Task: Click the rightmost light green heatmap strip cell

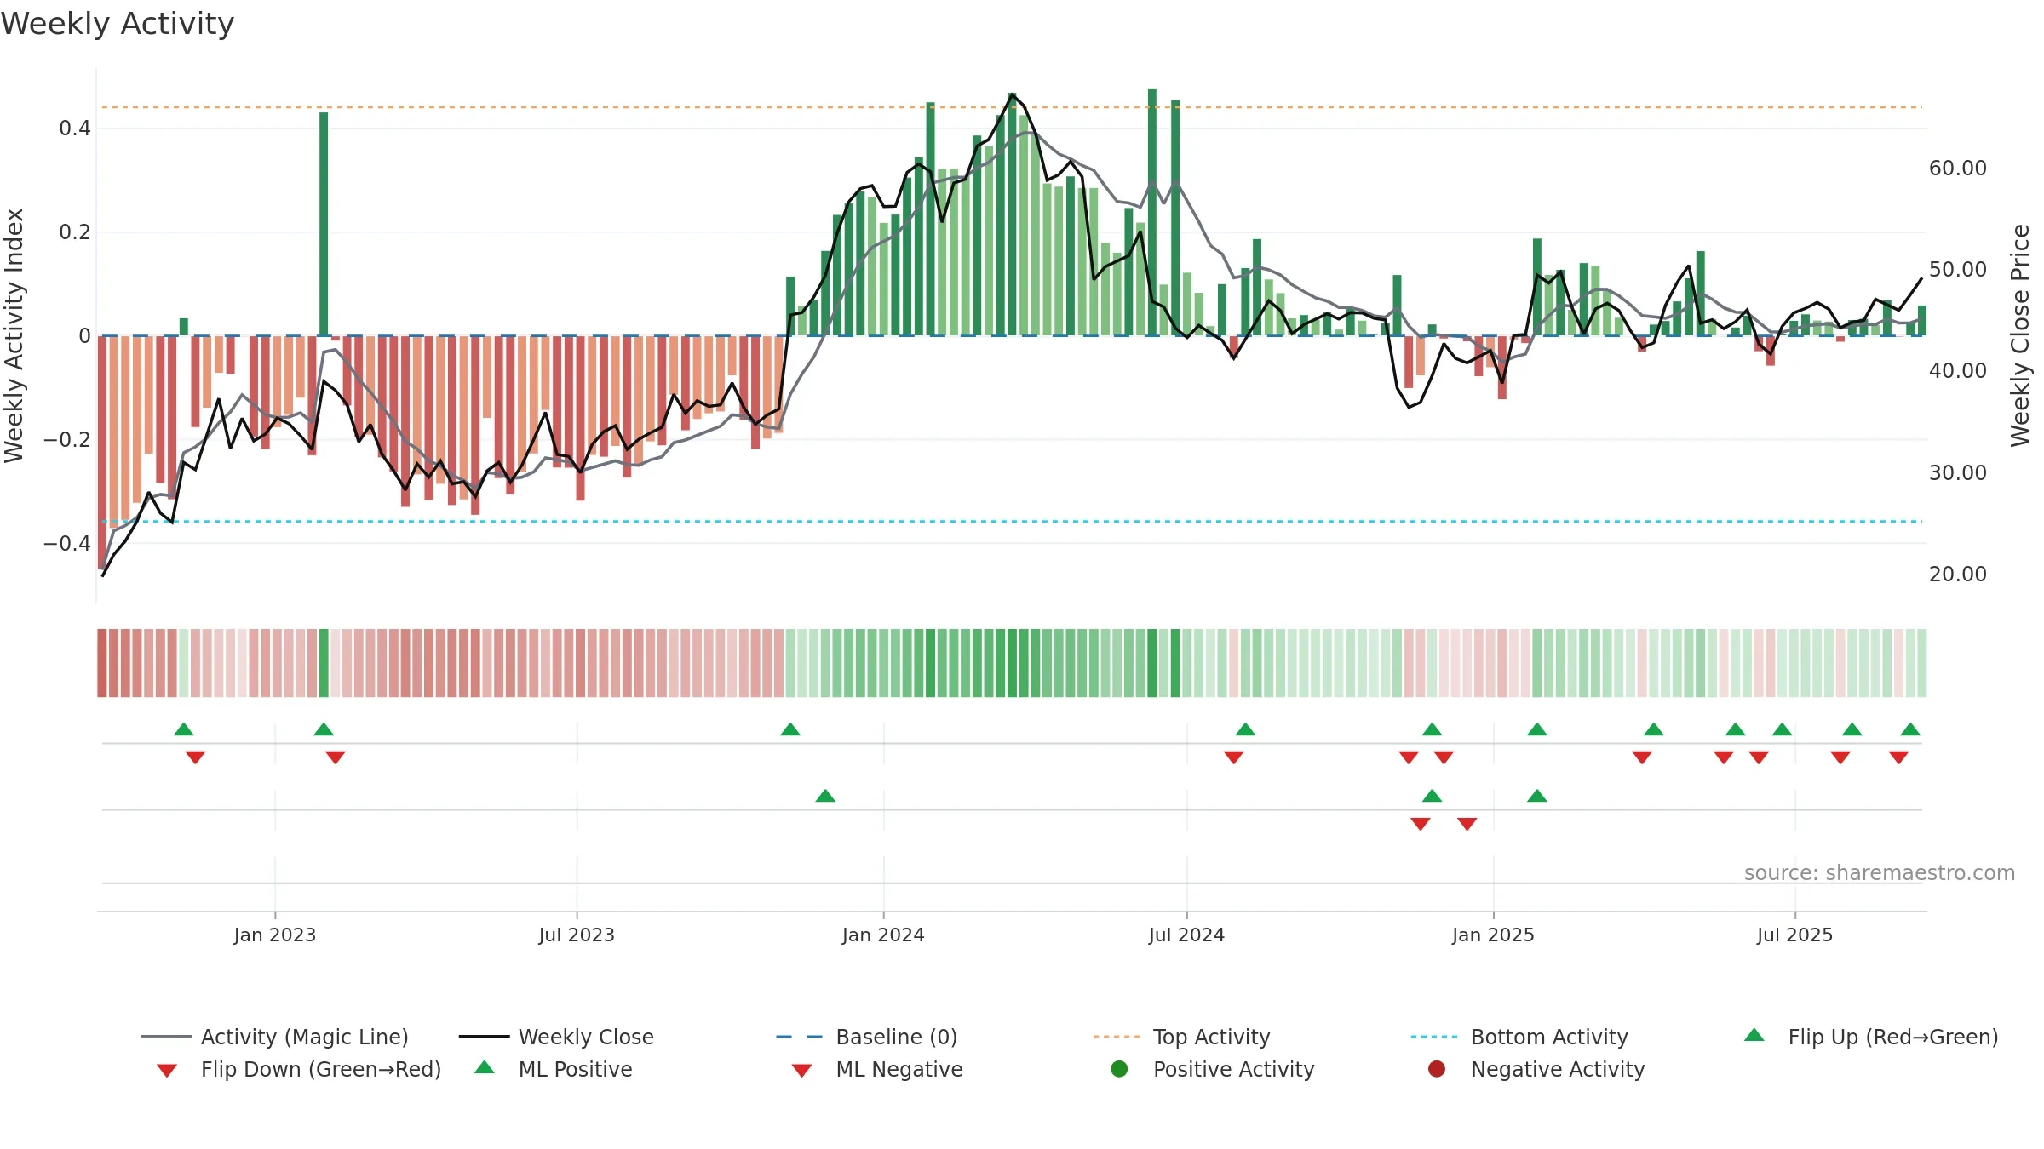Action: [1922, 663]
